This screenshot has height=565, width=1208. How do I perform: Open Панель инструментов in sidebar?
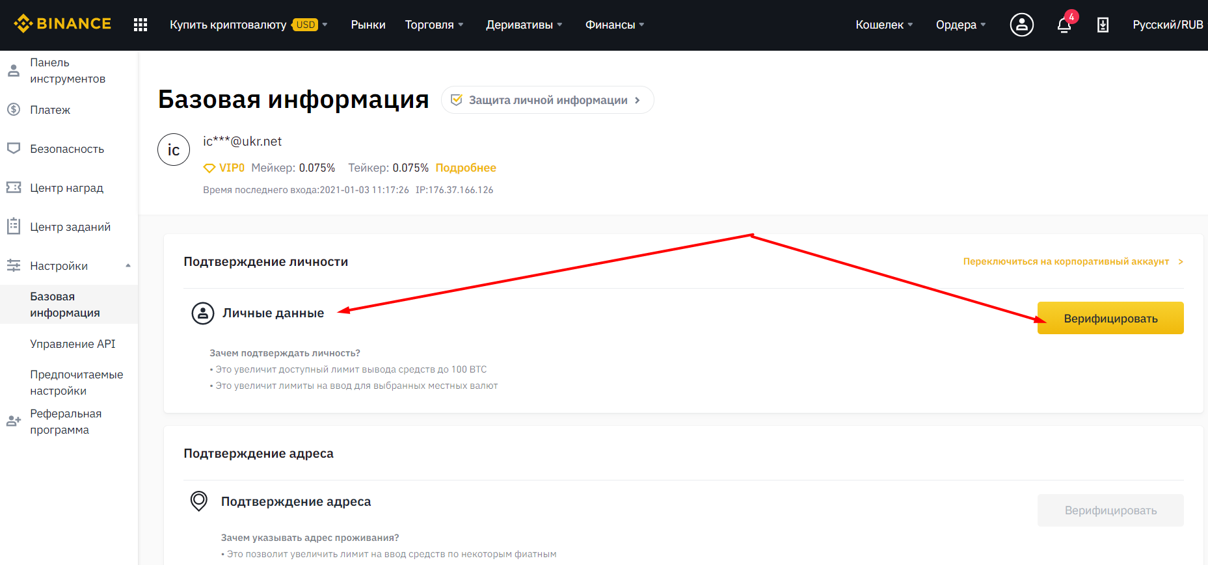pyautogui.click(x=68, y=70)
